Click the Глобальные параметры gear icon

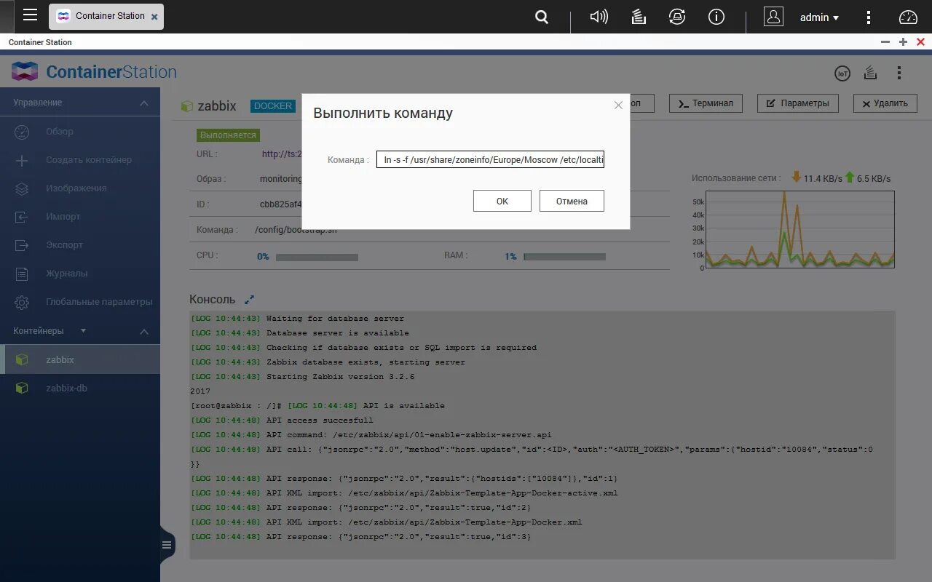pos(22,302)
